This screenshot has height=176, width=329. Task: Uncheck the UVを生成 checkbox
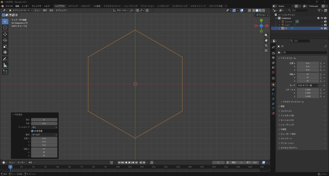(x=32, y=131)
